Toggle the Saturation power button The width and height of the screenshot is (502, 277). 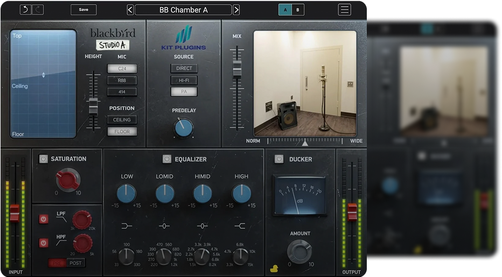pyautogui.click(x=43, y=159)
